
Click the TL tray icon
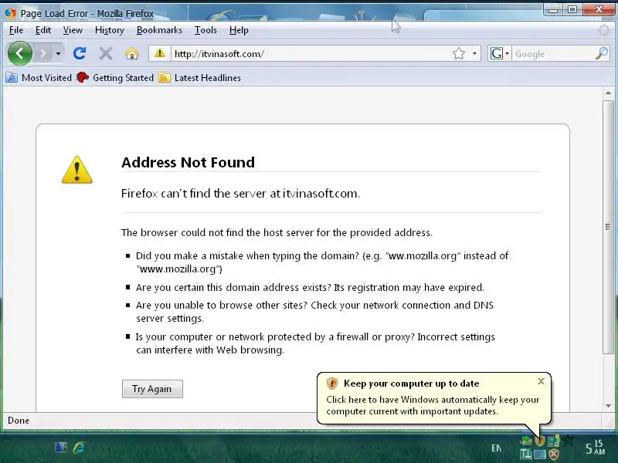pyautogui.click(x=526, y=455)
